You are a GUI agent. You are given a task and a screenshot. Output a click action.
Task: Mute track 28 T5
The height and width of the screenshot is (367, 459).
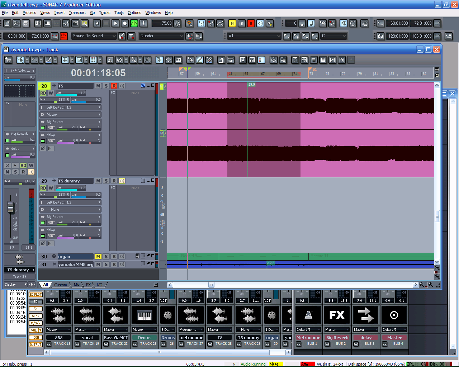tap(98, 86)
